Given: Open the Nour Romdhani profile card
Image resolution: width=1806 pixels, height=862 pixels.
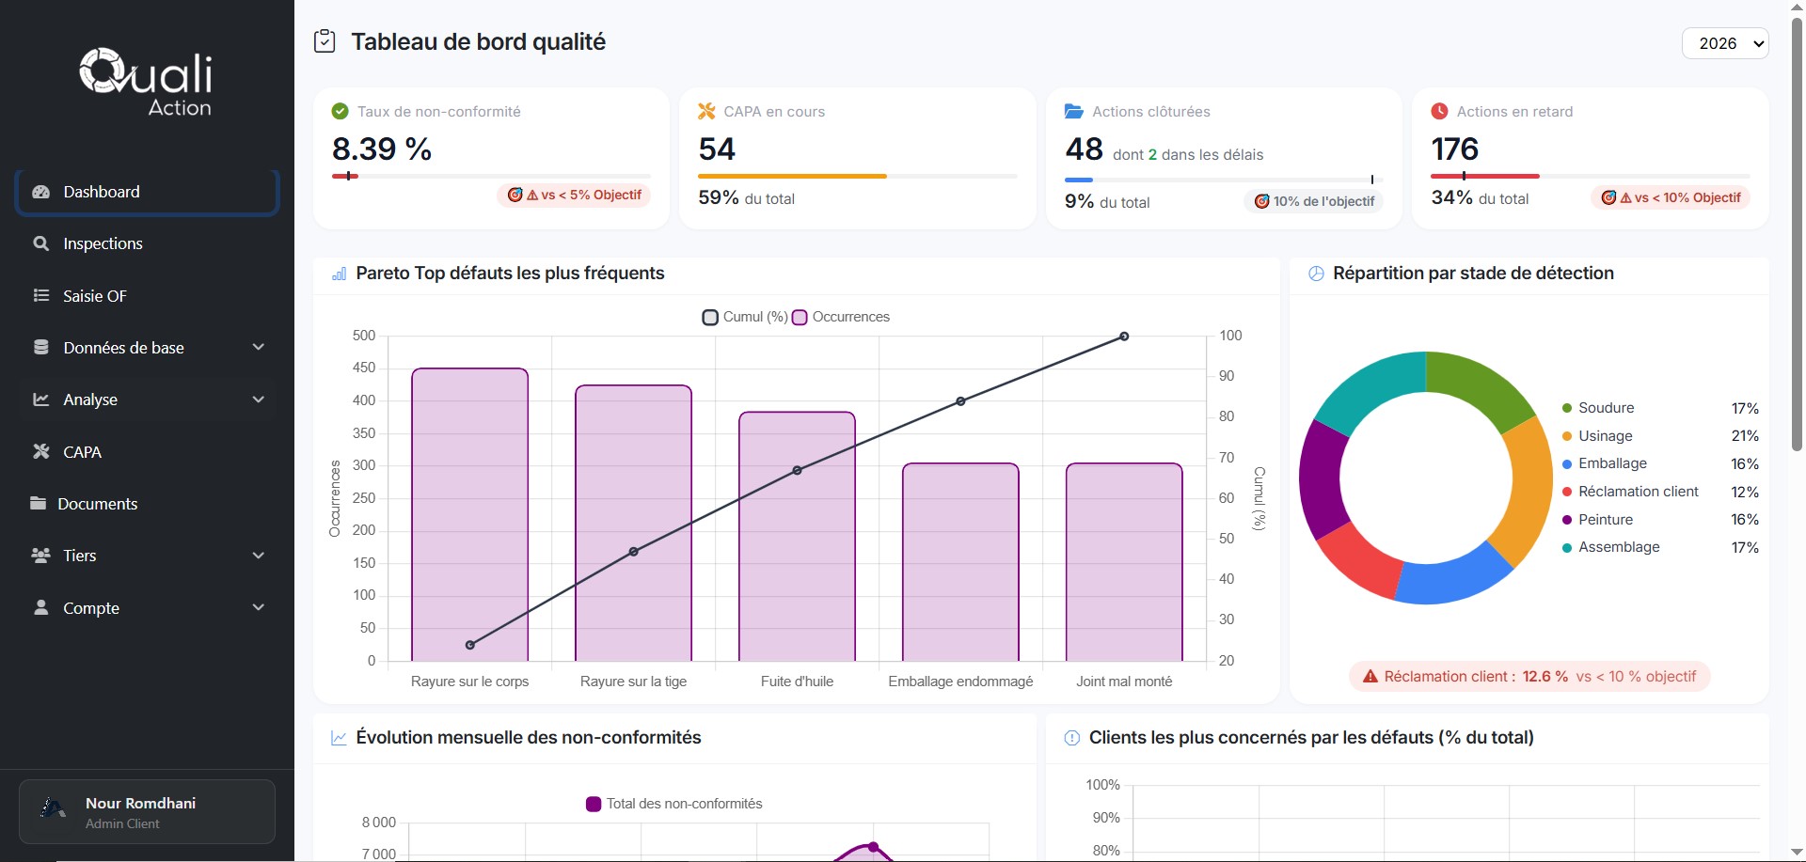Looking at the screenshot, I should [147, 811].
